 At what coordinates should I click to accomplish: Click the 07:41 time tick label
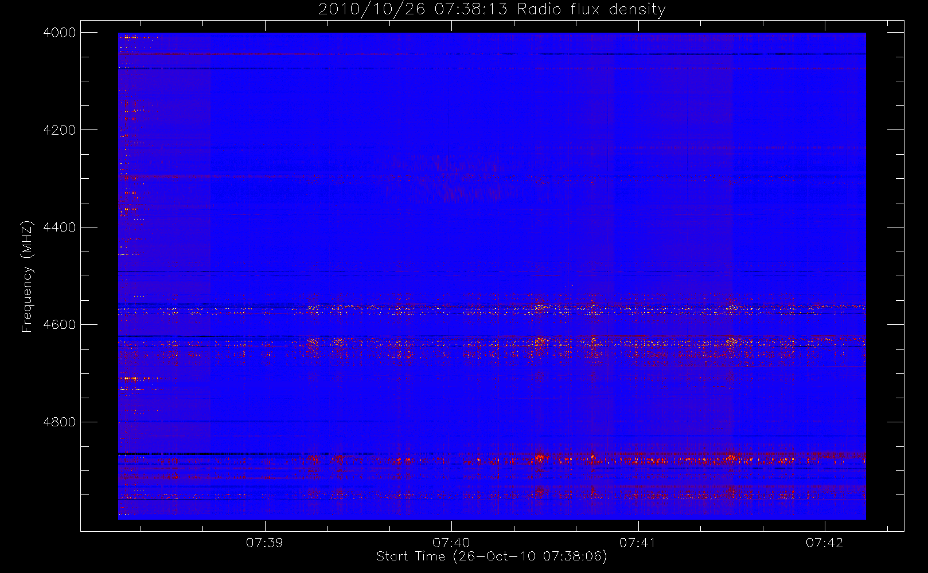click(638, 543)
